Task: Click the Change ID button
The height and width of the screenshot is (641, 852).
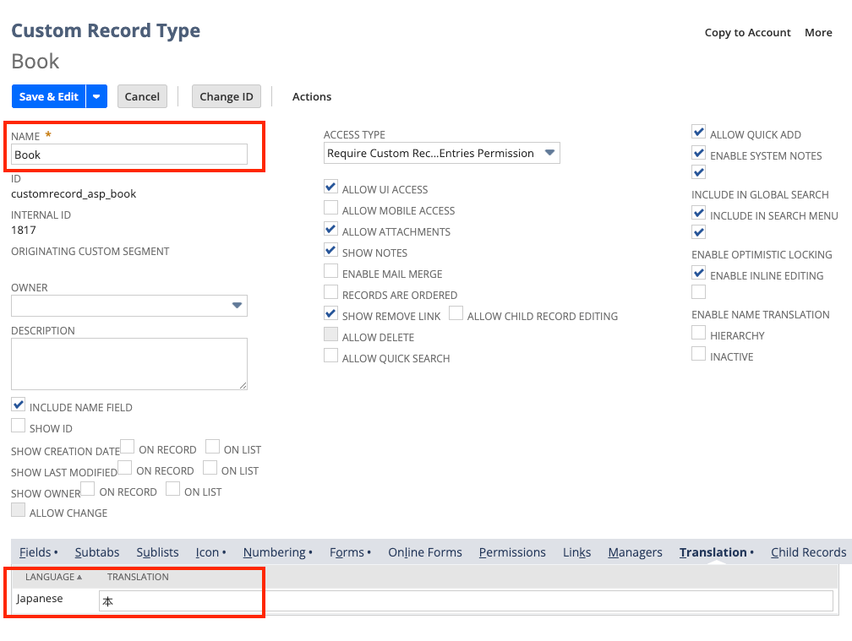Action: click(x=226, y=96)
